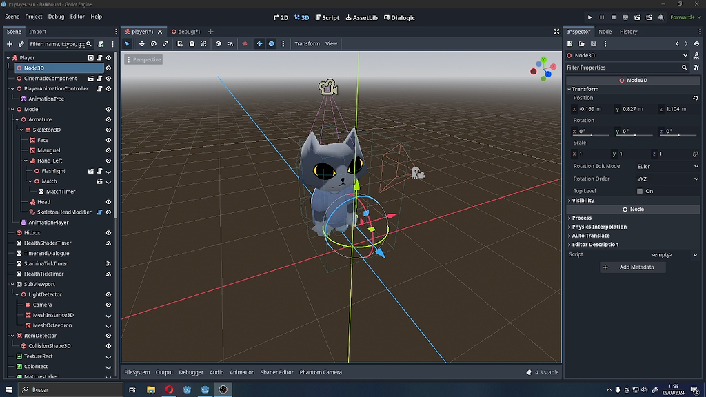Stop the running project
The image size is (706, 397).
(x=613, y=17)
